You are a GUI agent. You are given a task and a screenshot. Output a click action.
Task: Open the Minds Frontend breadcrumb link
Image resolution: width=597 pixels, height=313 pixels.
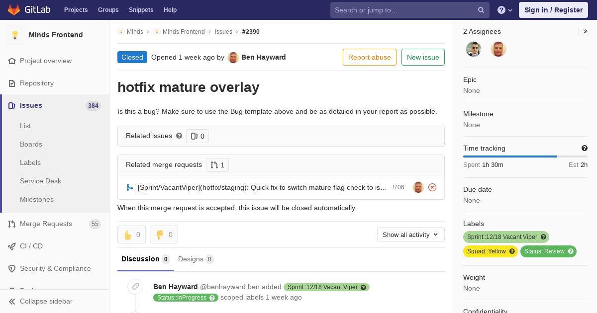184,32
